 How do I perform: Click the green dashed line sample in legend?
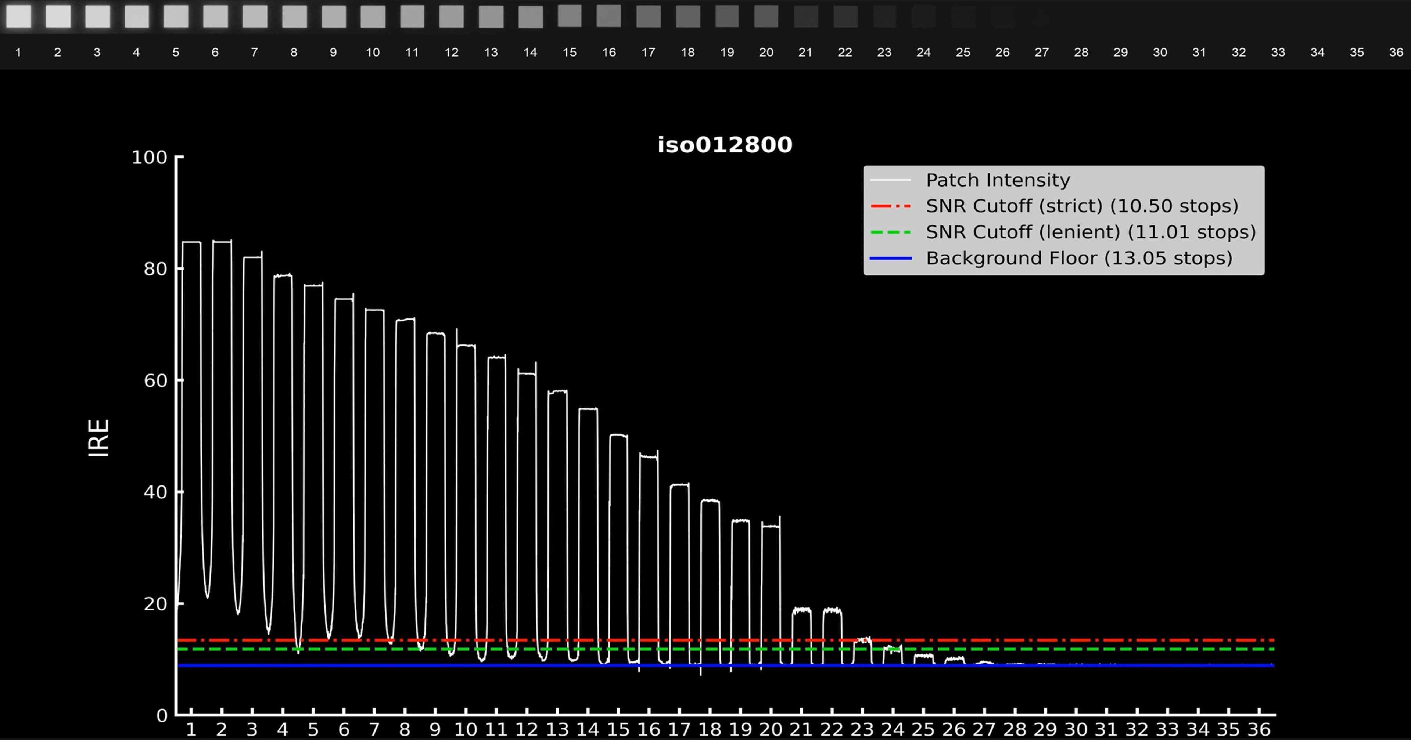(891, 232)
